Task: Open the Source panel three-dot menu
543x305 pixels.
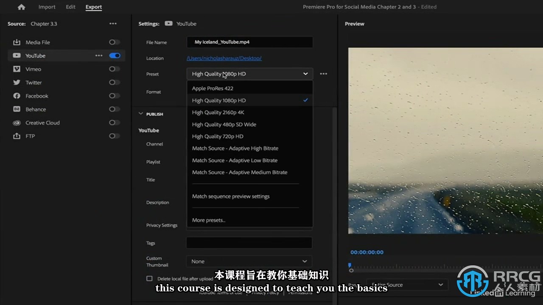Action: 113,24
